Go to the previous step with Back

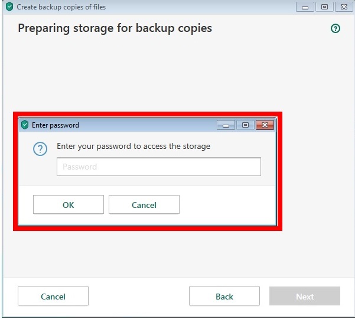pyautogui.click(x=224, y=297)
